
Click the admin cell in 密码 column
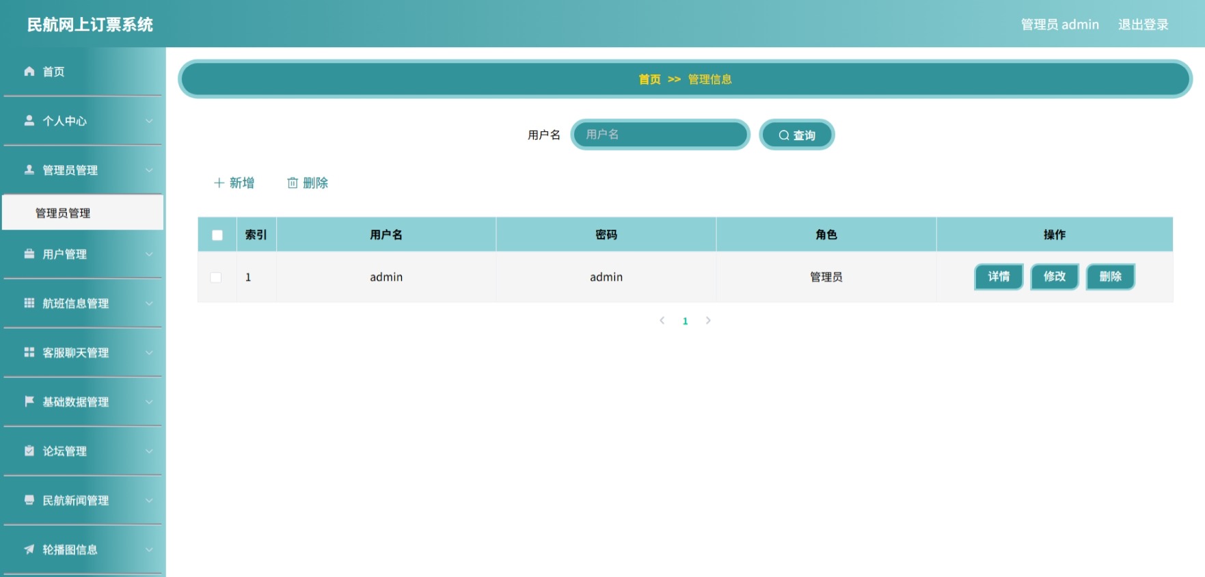coord(606,277)
